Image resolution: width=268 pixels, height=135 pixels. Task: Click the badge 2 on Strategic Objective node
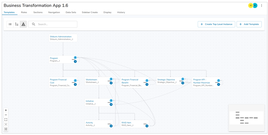click(x=183, y=79)
